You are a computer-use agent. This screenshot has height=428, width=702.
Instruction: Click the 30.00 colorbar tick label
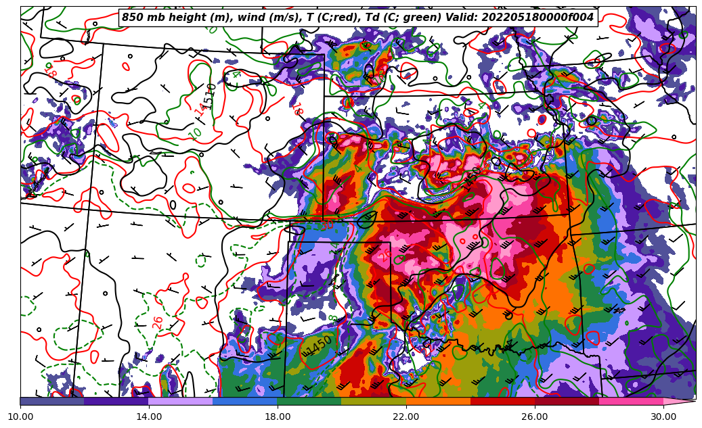pyautogui.click(x=663, y=417)
